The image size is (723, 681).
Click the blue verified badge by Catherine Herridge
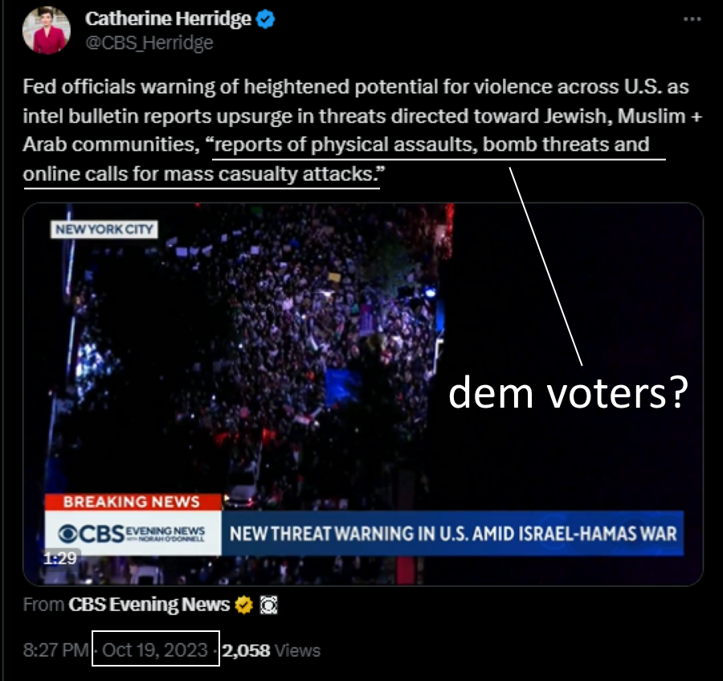point(265,19)
